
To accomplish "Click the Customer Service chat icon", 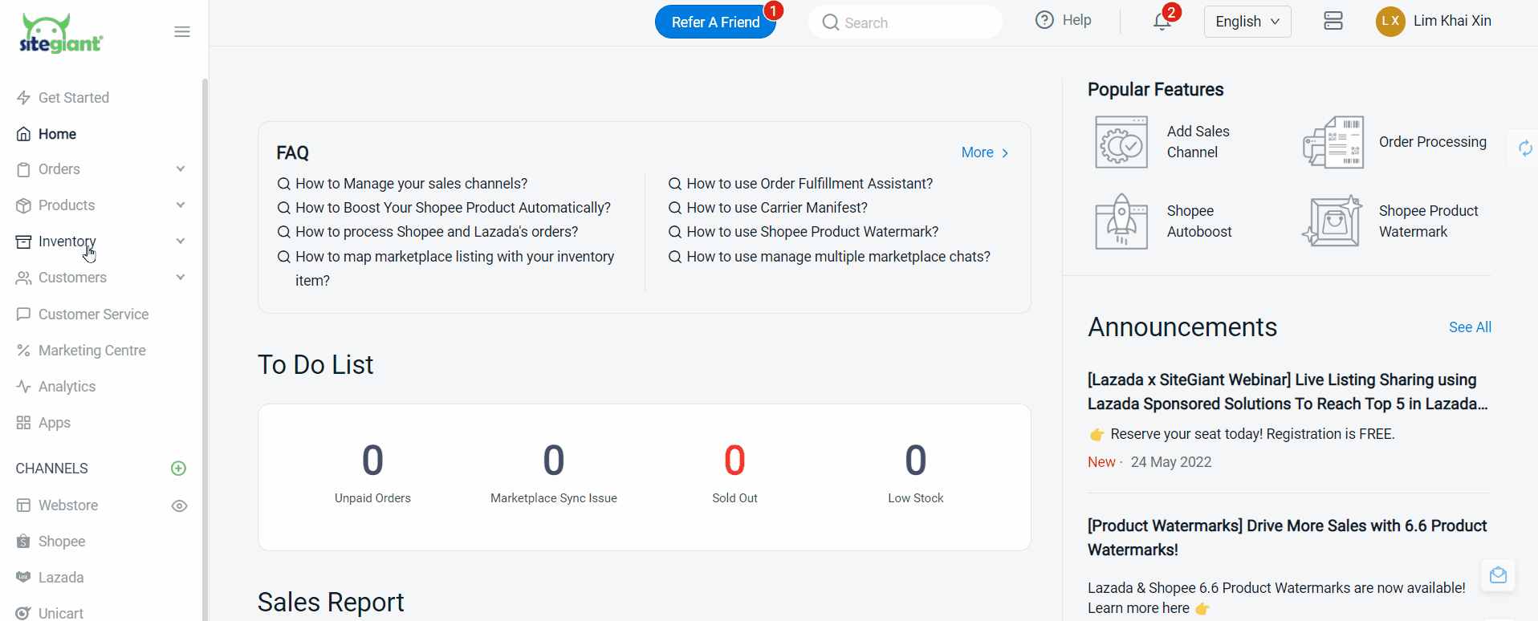I will click(23, 315).
